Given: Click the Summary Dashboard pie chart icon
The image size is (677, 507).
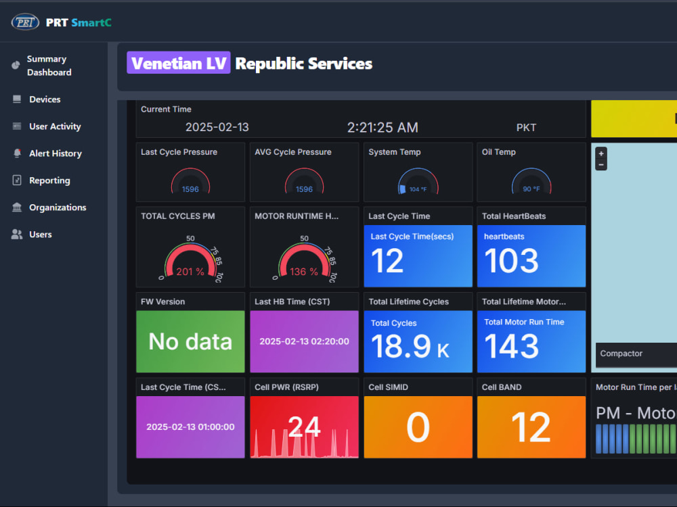Looking at the screenshot, I should (x=16, y=65).
